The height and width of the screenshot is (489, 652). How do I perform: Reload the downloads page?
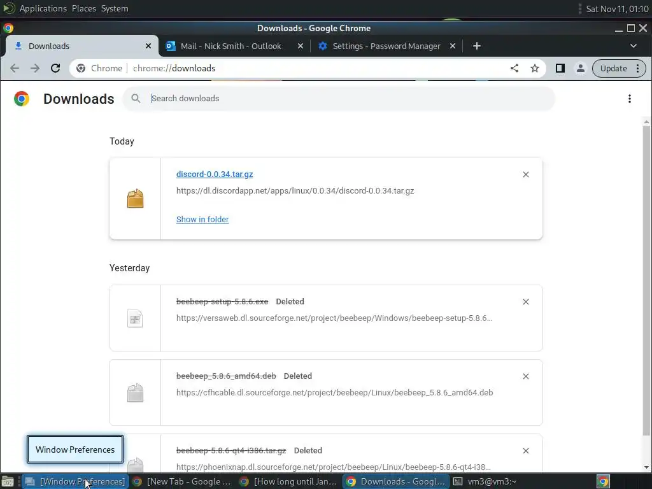coord(55,68)
